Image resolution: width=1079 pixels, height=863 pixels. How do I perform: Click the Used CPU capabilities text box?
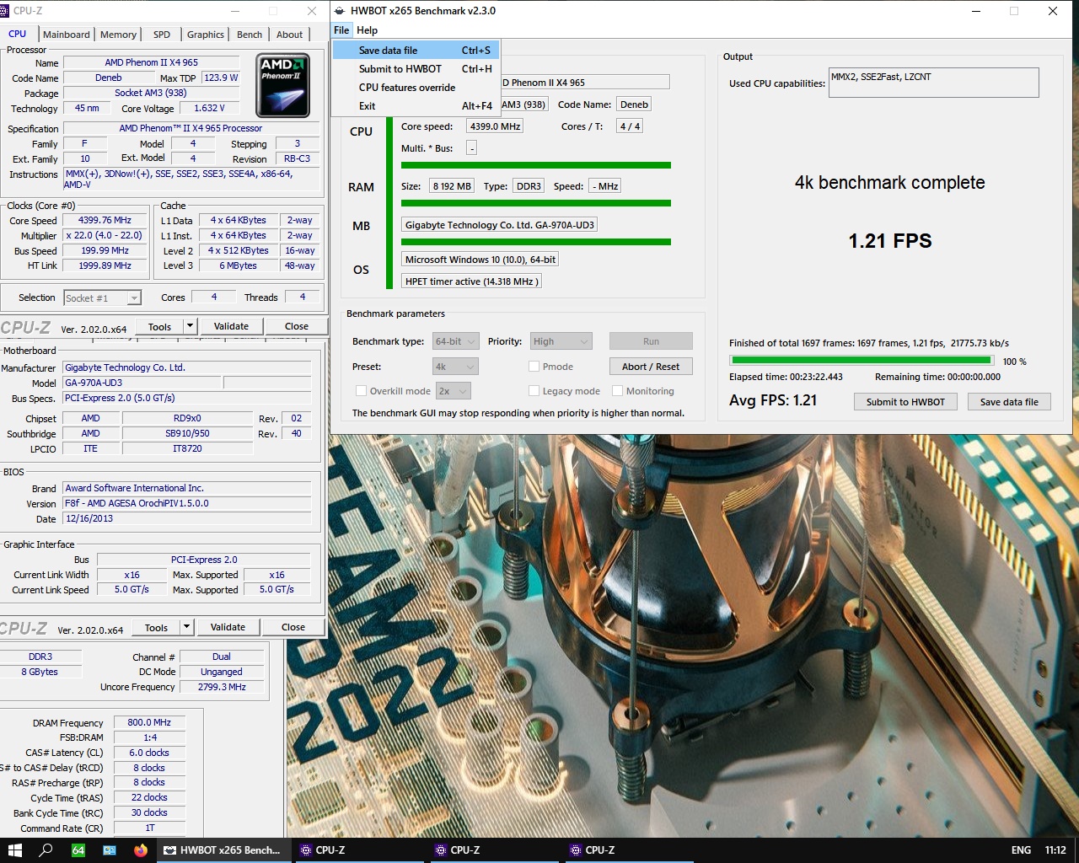click(x=933, y=83)
